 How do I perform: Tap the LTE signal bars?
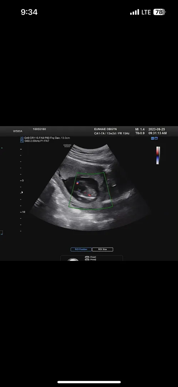[134, 12]
